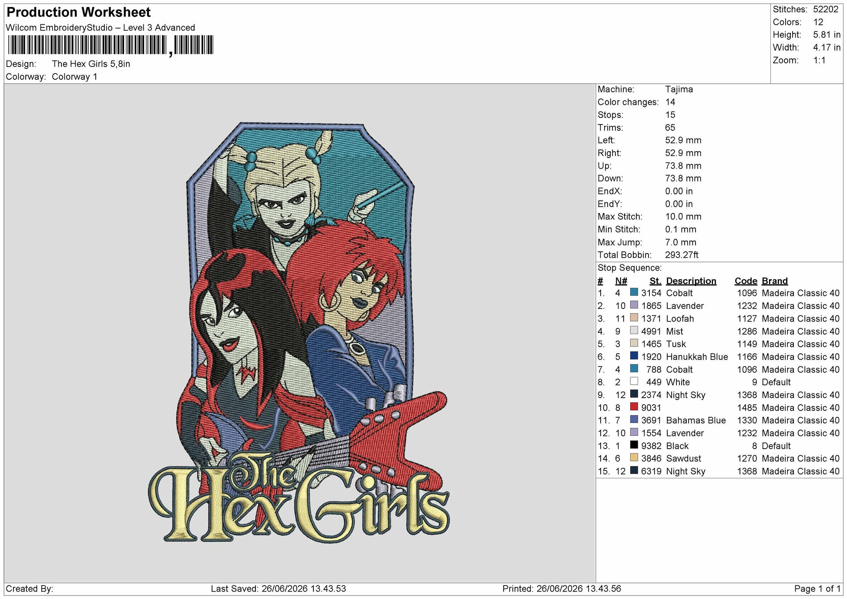Click thread code '1485' in row 10

[747, 408]
